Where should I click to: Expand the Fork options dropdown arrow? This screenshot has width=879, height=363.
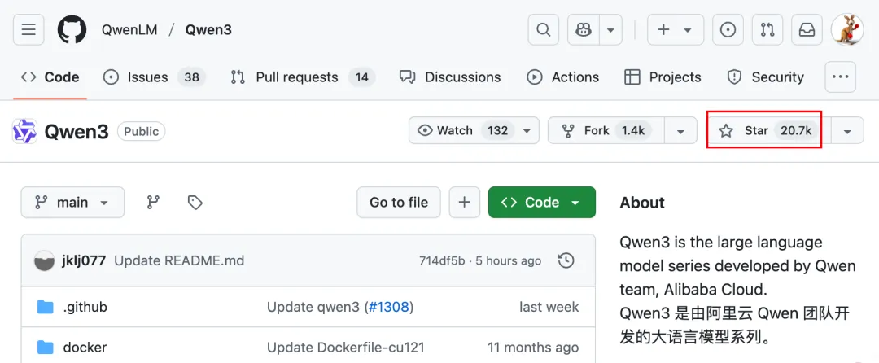[680, 131]
